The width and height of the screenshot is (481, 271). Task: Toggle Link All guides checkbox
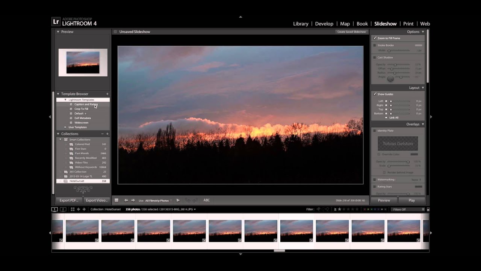[386, 117]
